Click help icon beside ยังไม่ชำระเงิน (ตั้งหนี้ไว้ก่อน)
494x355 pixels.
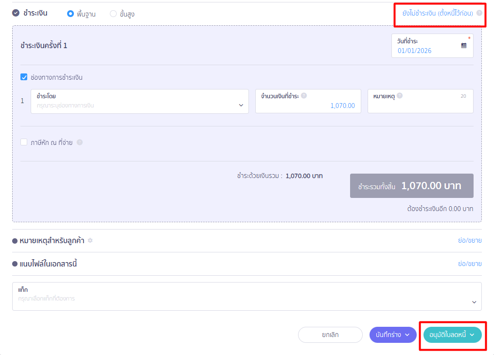479,13
